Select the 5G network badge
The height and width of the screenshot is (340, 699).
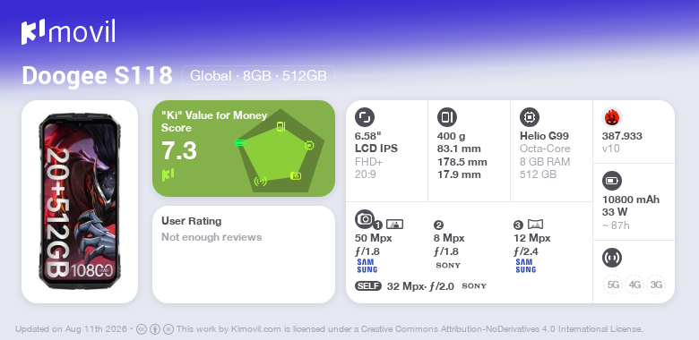pos(613,285)
